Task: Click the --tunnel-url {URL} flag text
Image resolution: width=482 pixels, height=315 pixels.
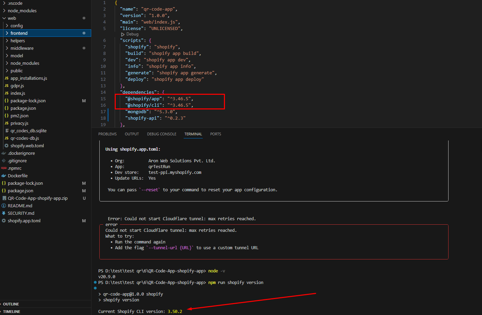Action: point(170,247)
